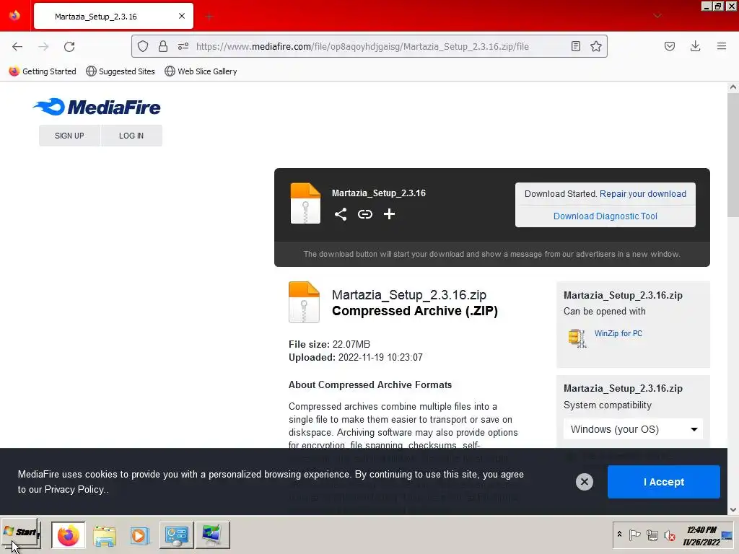The height and width of the screenshot is (554, 739).
Task: Click the System compatibility label
Action: tap(608, 405)
